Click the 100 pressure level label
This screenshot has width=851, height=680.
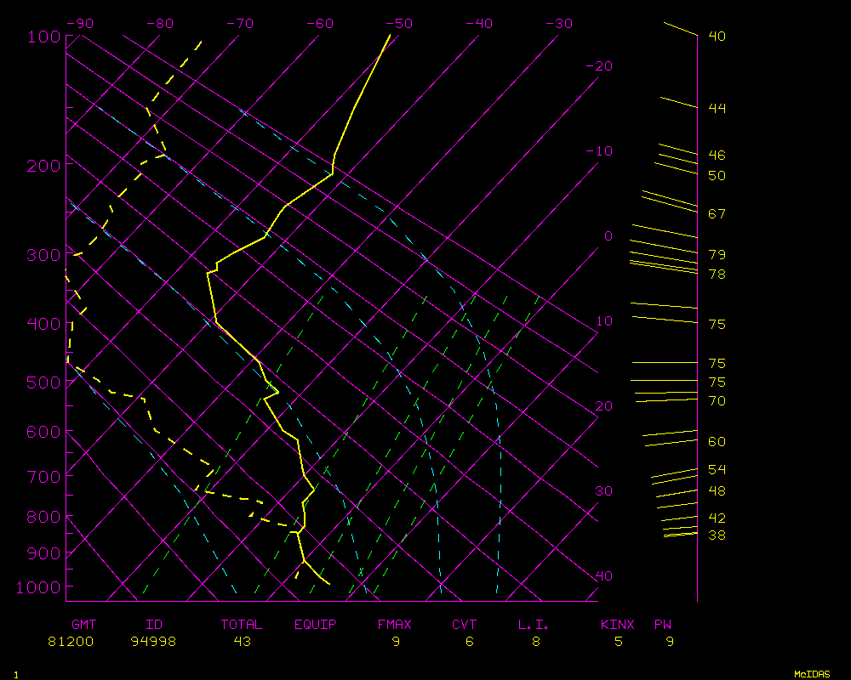pos(43,37)
